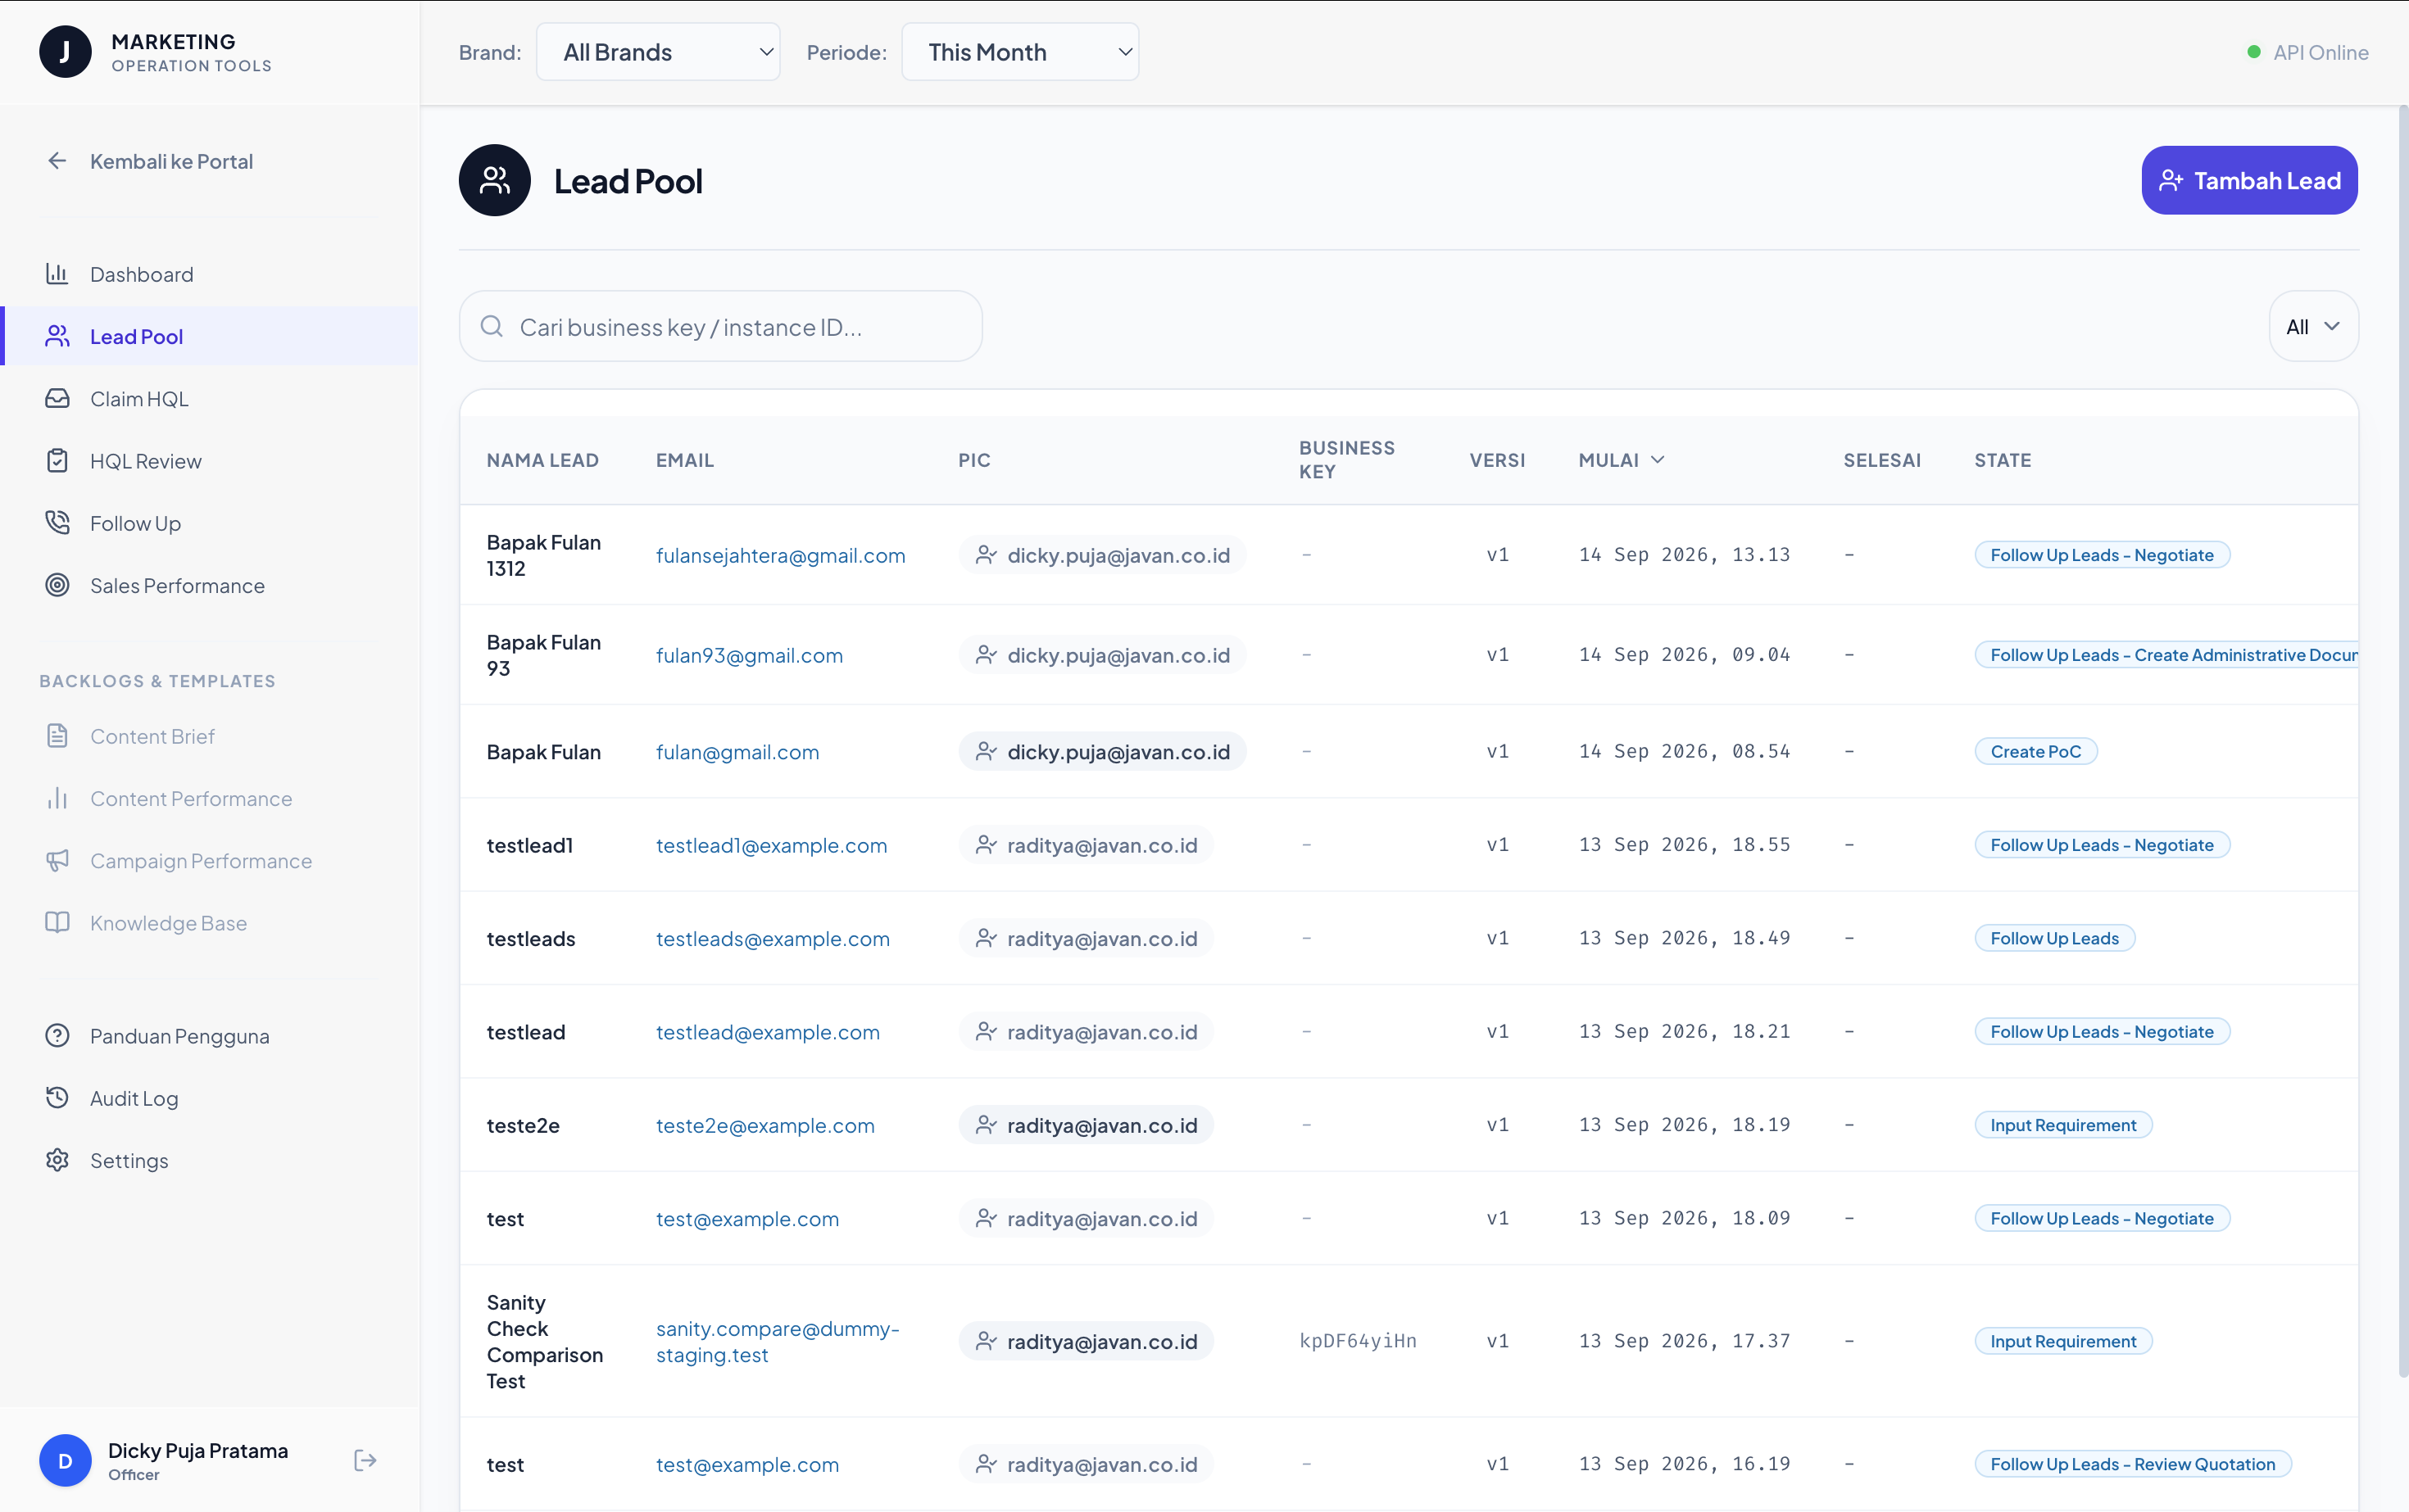Screen dimensions: 2409x1512
Task: Click the API Online status indicator
Action: (2307, 52)
